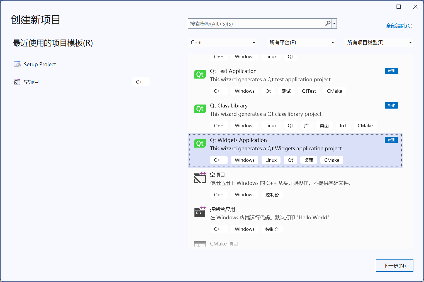
Task: Select the Qt Widgets Application template
Action: (295, 151)
